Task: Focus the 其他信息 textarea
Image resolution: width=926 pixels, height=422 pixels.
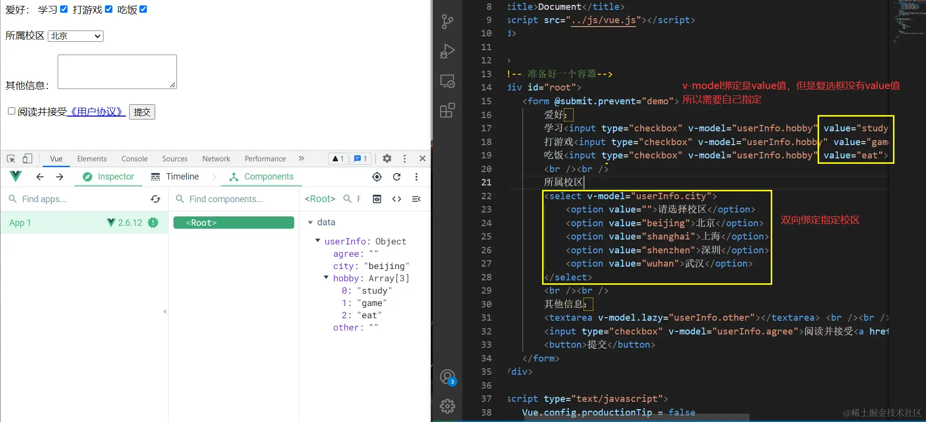Action: [x=117, y=72]
